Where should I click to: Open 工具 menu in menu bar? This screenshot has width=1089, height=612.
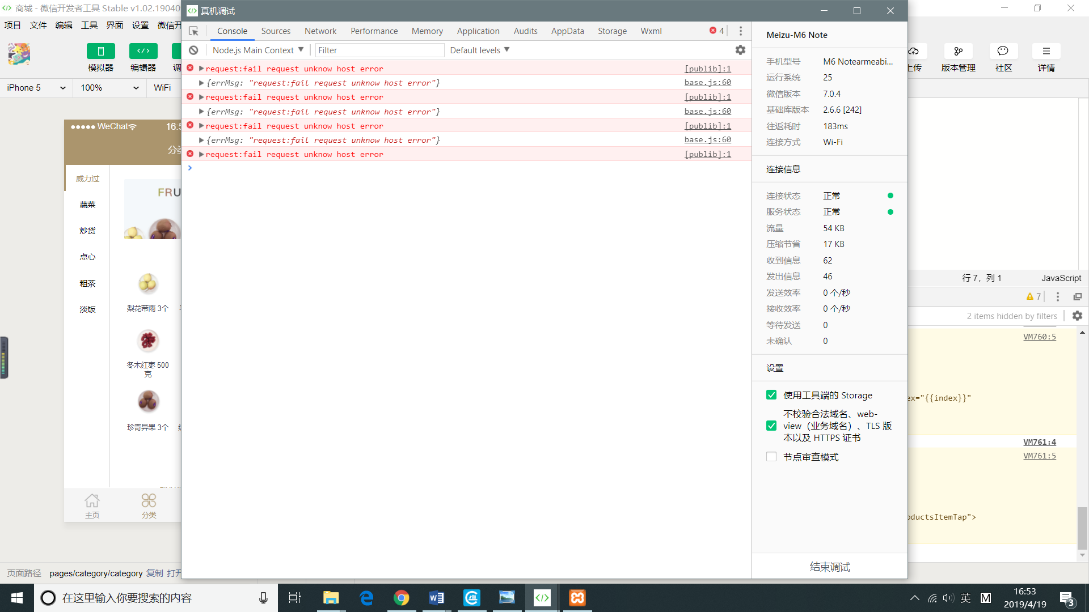[x=89, y=25]
